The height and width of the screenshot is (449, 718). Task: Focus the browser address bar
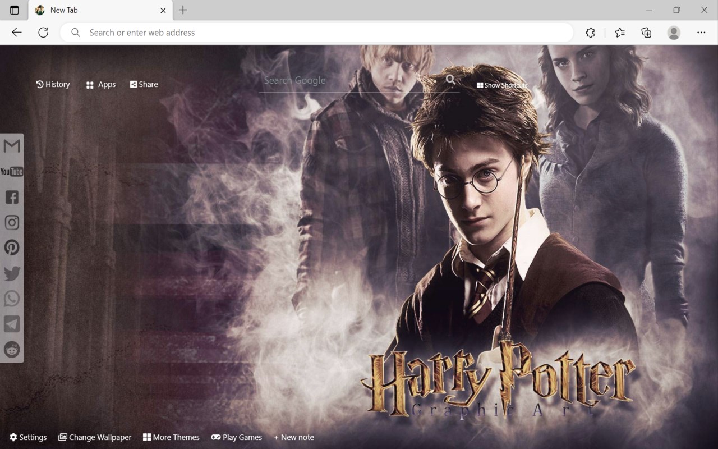coord(317,33)
